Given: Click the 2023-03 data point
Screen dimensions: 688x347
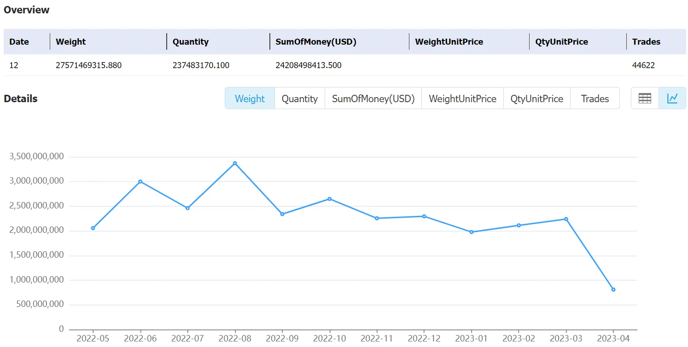Looking at the screenshot, I should tap(566, 219).
